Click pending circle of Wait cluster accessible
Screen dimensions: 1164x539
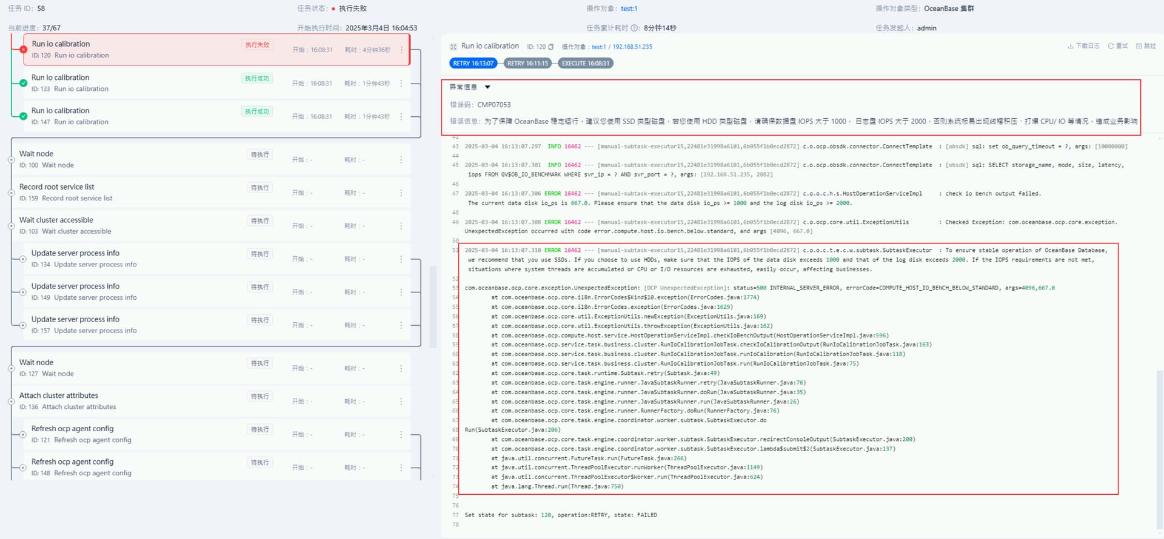(11, 226)
